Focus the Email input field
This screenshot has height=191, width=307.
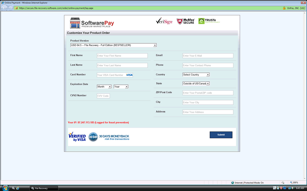(x=208, y=56)
